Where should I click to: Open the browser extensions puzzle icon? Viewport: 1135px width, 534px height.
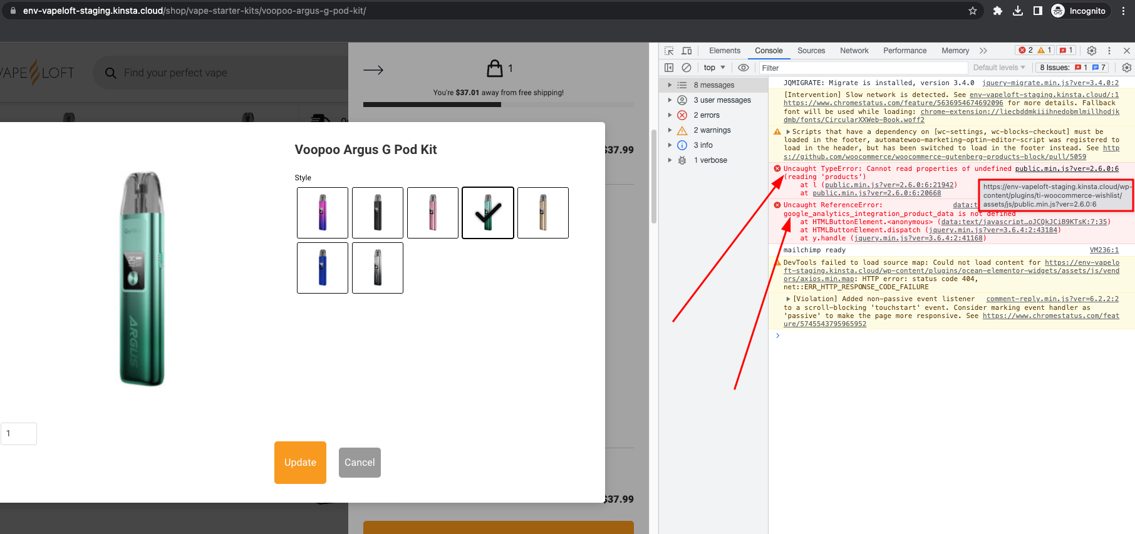(x=998, y=11)
